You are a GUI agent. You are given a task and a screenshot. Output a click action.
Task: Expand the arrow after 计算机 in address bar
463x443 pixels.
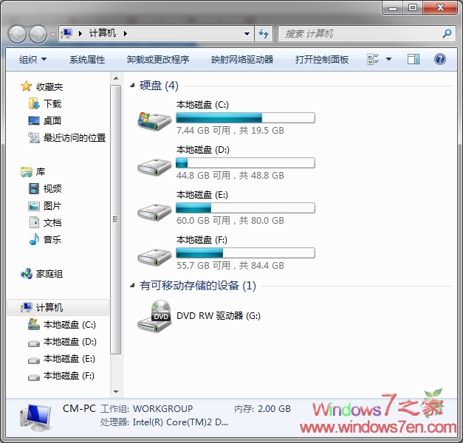(x=126, y=33)
